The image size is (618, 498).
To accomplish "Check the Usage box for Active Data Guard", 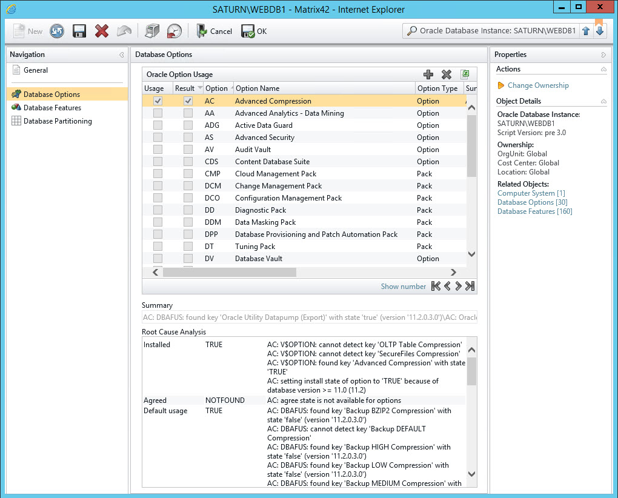I will pyautogui.click(x=158, y=125).
